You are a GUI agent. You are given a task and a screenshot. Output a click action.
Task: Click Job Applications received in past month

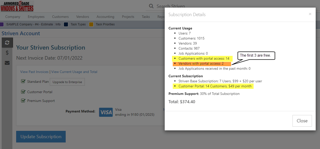click(x=214, y=68)
